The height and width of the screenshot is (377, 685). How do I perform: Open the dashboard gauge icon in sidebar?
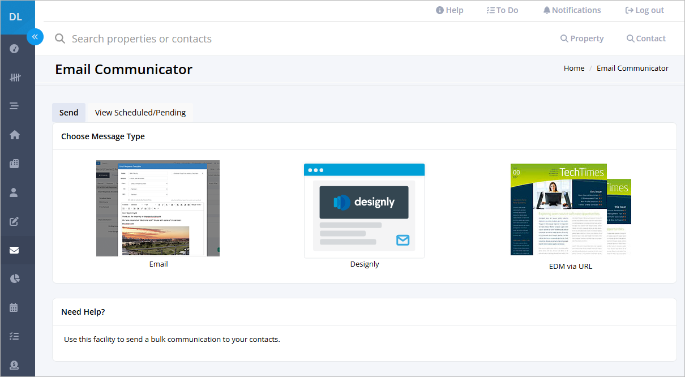tap(15, 48)
